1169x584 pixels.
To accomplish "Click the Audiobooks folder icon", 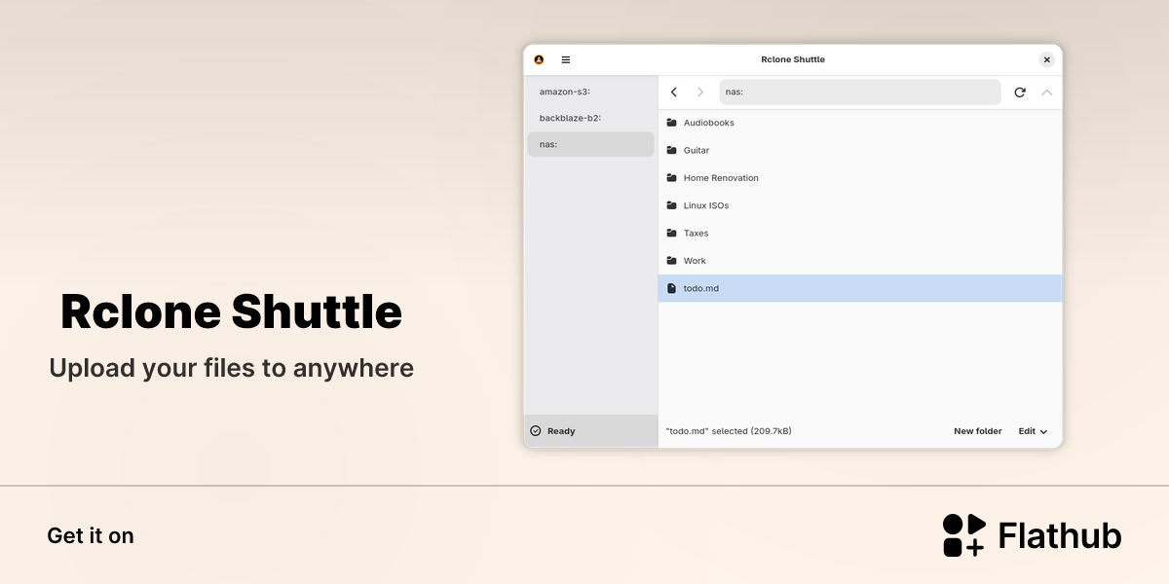I will 671,123.
